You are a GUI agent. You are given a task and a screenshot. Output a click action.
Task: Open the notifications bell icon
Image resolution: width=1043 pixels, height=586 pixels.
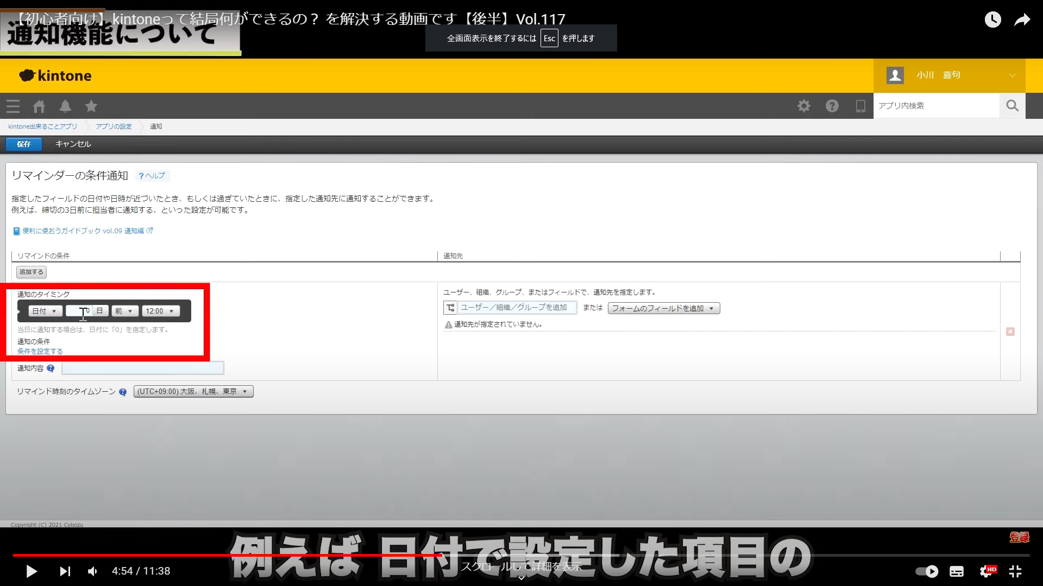pyautogui.click(x=65, y=106)
